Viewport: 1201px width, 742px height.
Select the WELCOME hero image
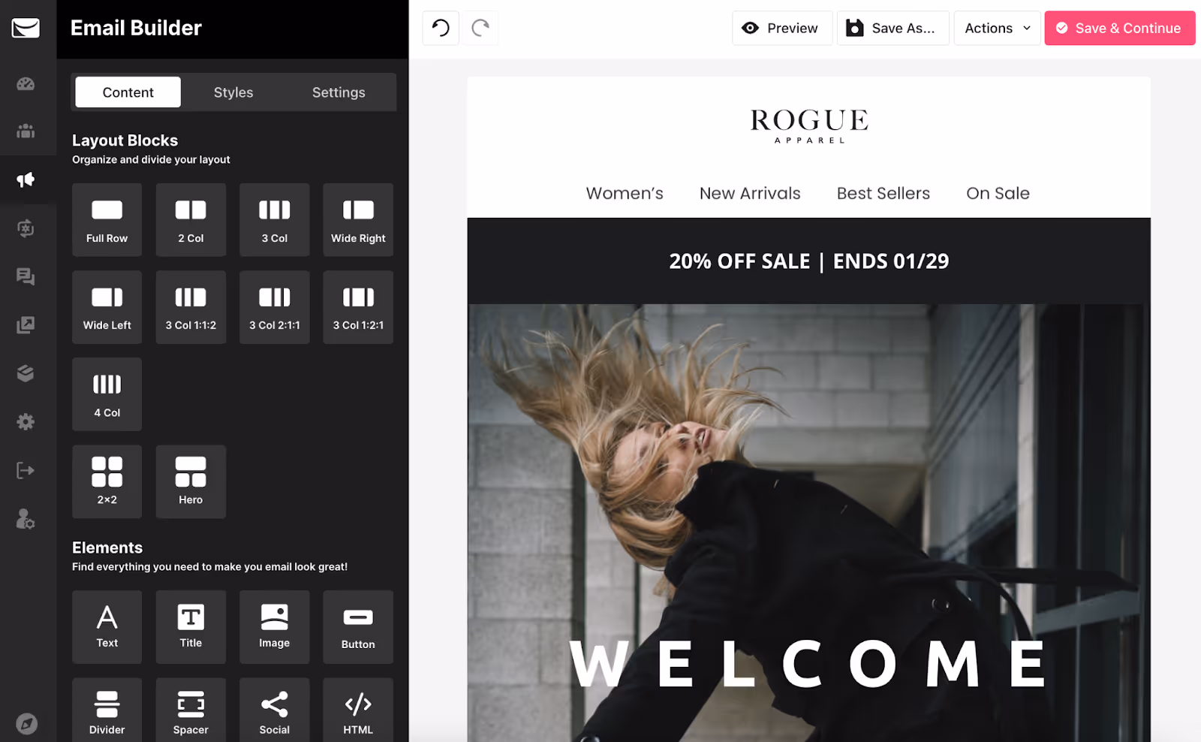click(809, 523)
